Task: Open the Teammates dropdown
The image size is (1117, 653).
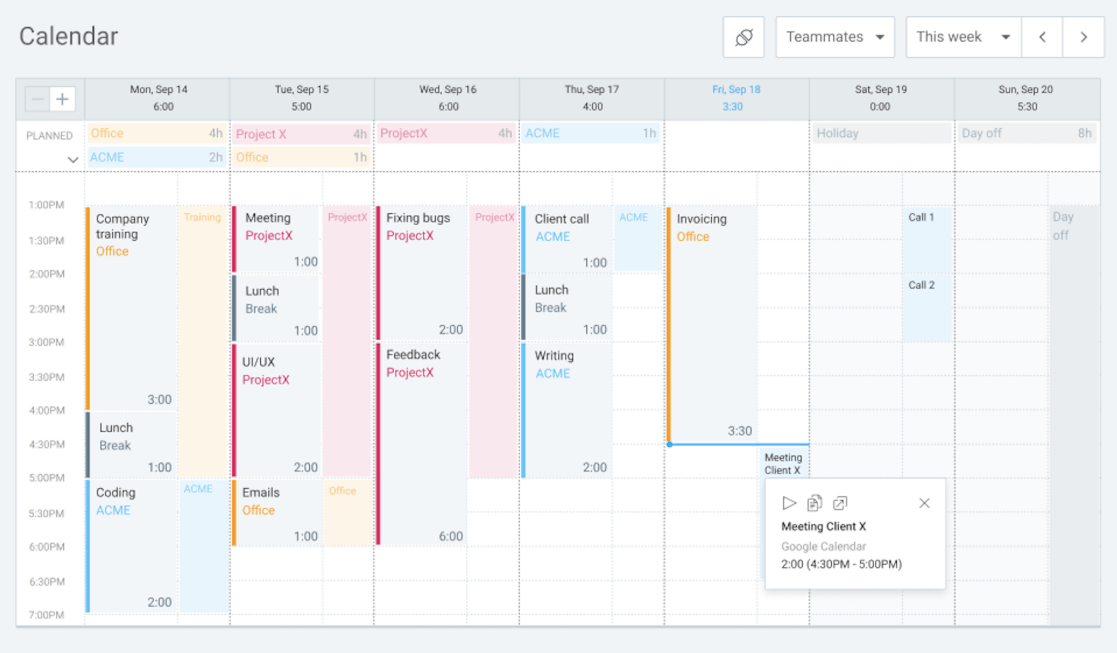Action: point(835,37)
